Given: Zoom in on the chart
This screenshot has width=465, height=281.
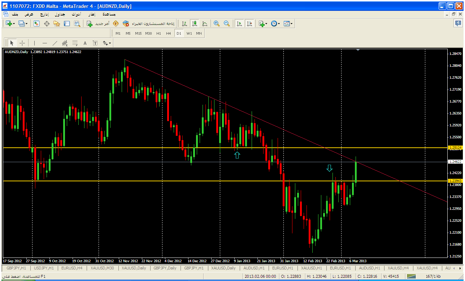Looking at the screenshot, I should [217, 23].
